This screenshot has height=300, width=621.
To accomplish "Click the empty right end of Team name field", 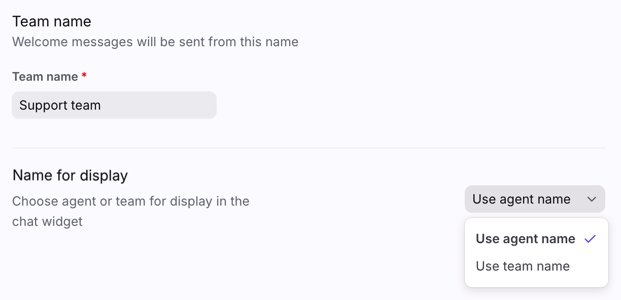I will click(x=193, y=105).
